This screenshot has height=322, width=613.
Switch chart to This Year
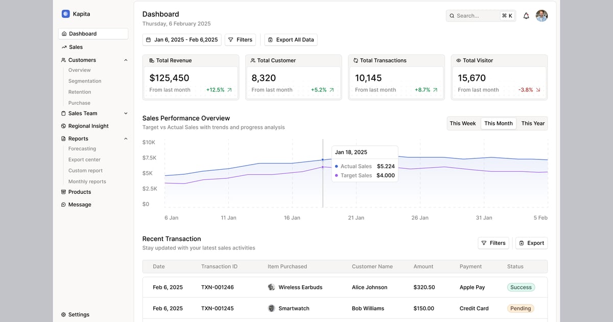click(533, 123)
